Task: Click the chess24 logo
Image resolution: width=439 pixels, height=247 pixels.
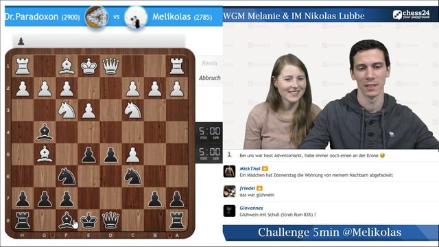Action: pos(411,14)
